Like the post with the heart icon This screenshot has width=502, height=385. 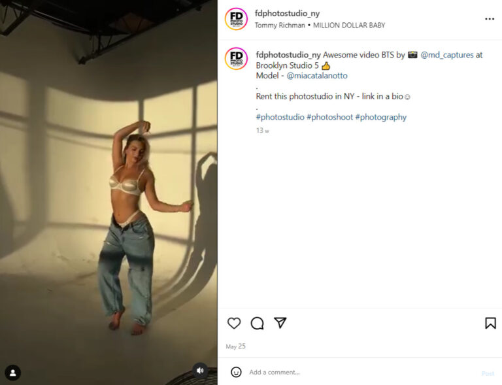(x=234, y=324)
